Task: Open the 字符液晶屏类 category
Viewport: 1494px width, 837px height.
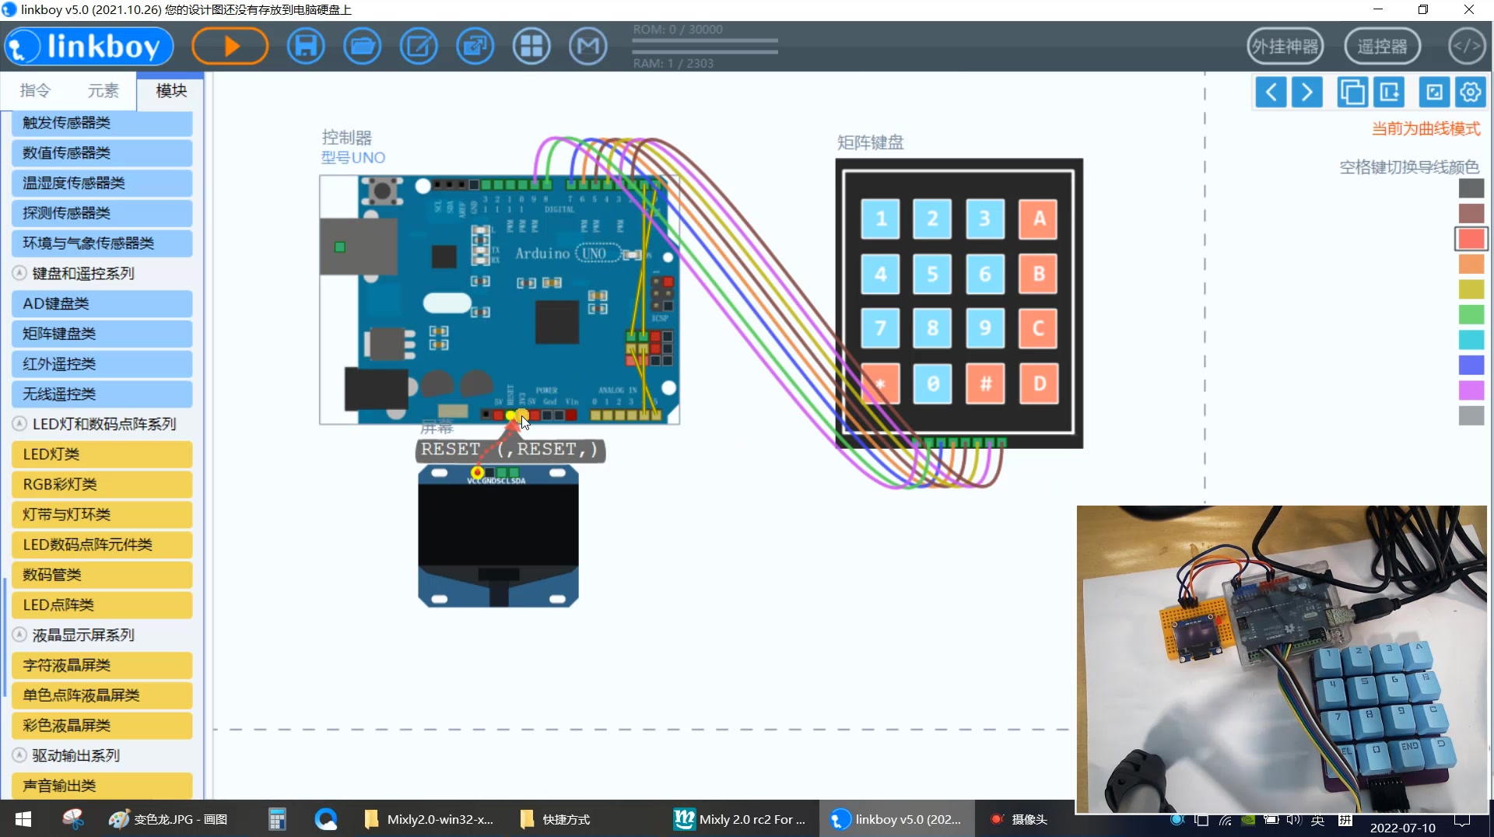Action: [x=102, y=666]
